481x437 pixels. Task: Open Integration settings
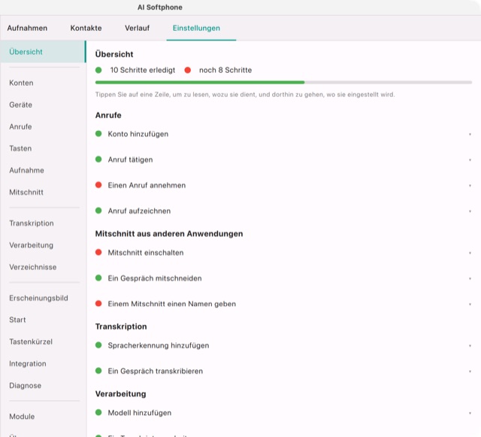[28, 363]
